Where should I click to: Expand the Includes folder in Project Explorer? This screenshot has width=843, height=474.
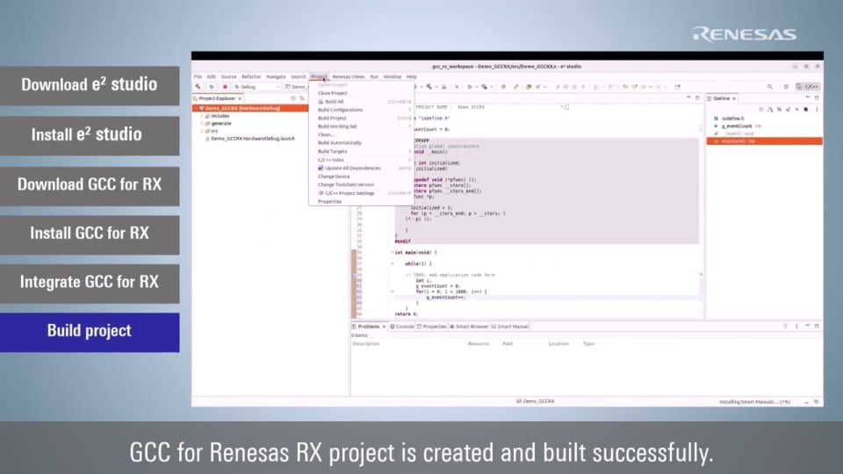[202, 116]
